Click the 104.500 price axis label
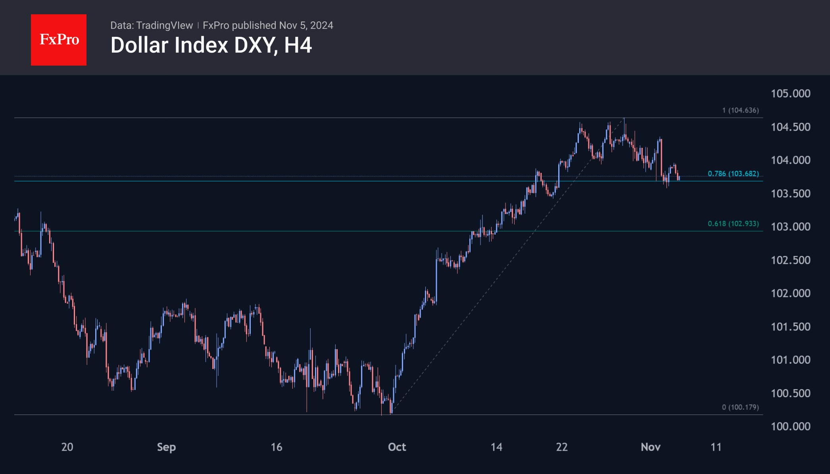The image size is (830, 474). point(790,127)
